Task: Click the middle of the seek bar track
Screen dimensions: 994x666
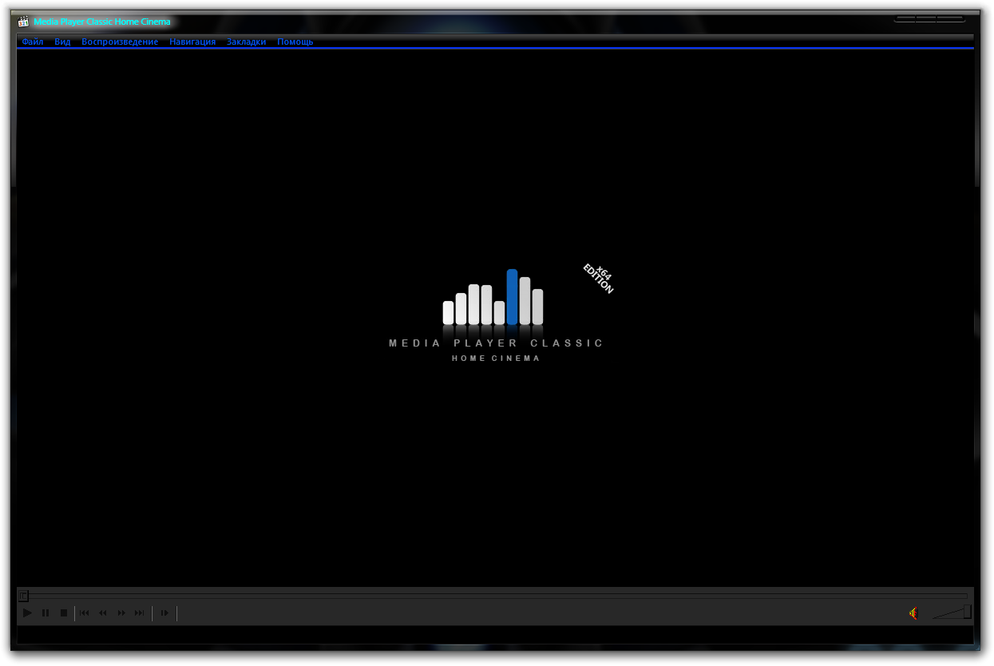Action: [x=495, y=596]
